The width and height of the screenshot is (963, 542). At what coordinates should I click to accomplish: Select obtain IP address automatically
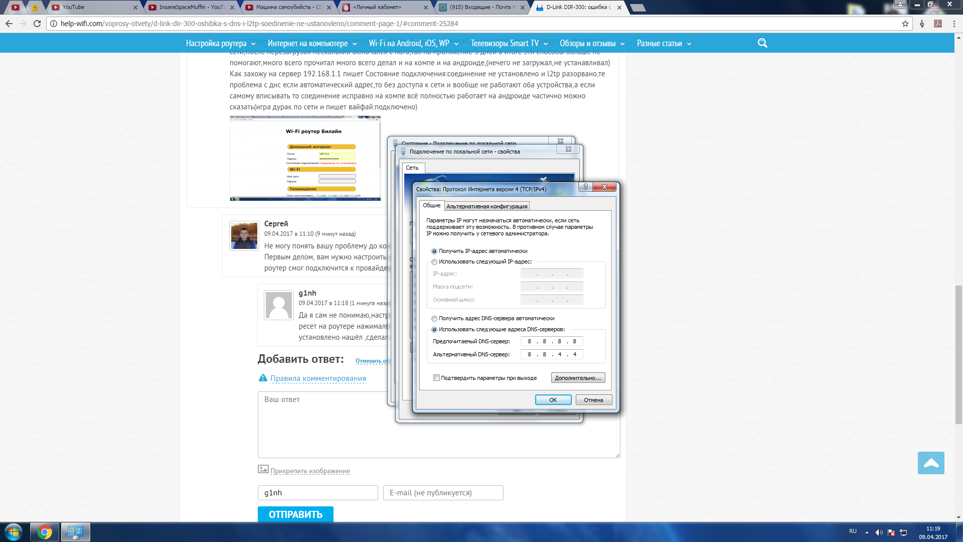434,251
